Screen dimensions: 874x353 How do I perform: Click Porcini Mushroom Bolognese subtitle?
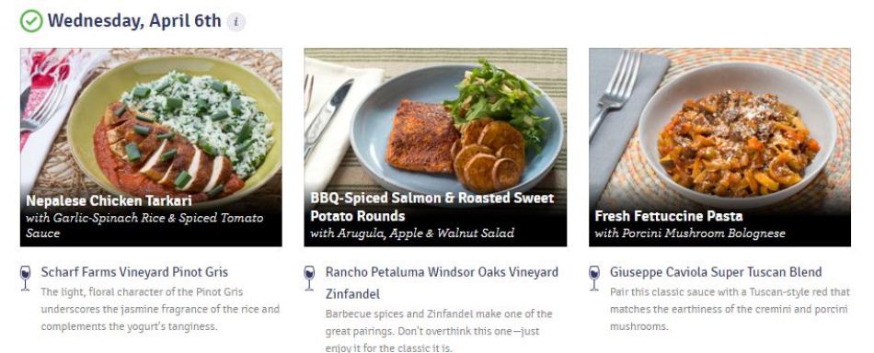[689, 233]
